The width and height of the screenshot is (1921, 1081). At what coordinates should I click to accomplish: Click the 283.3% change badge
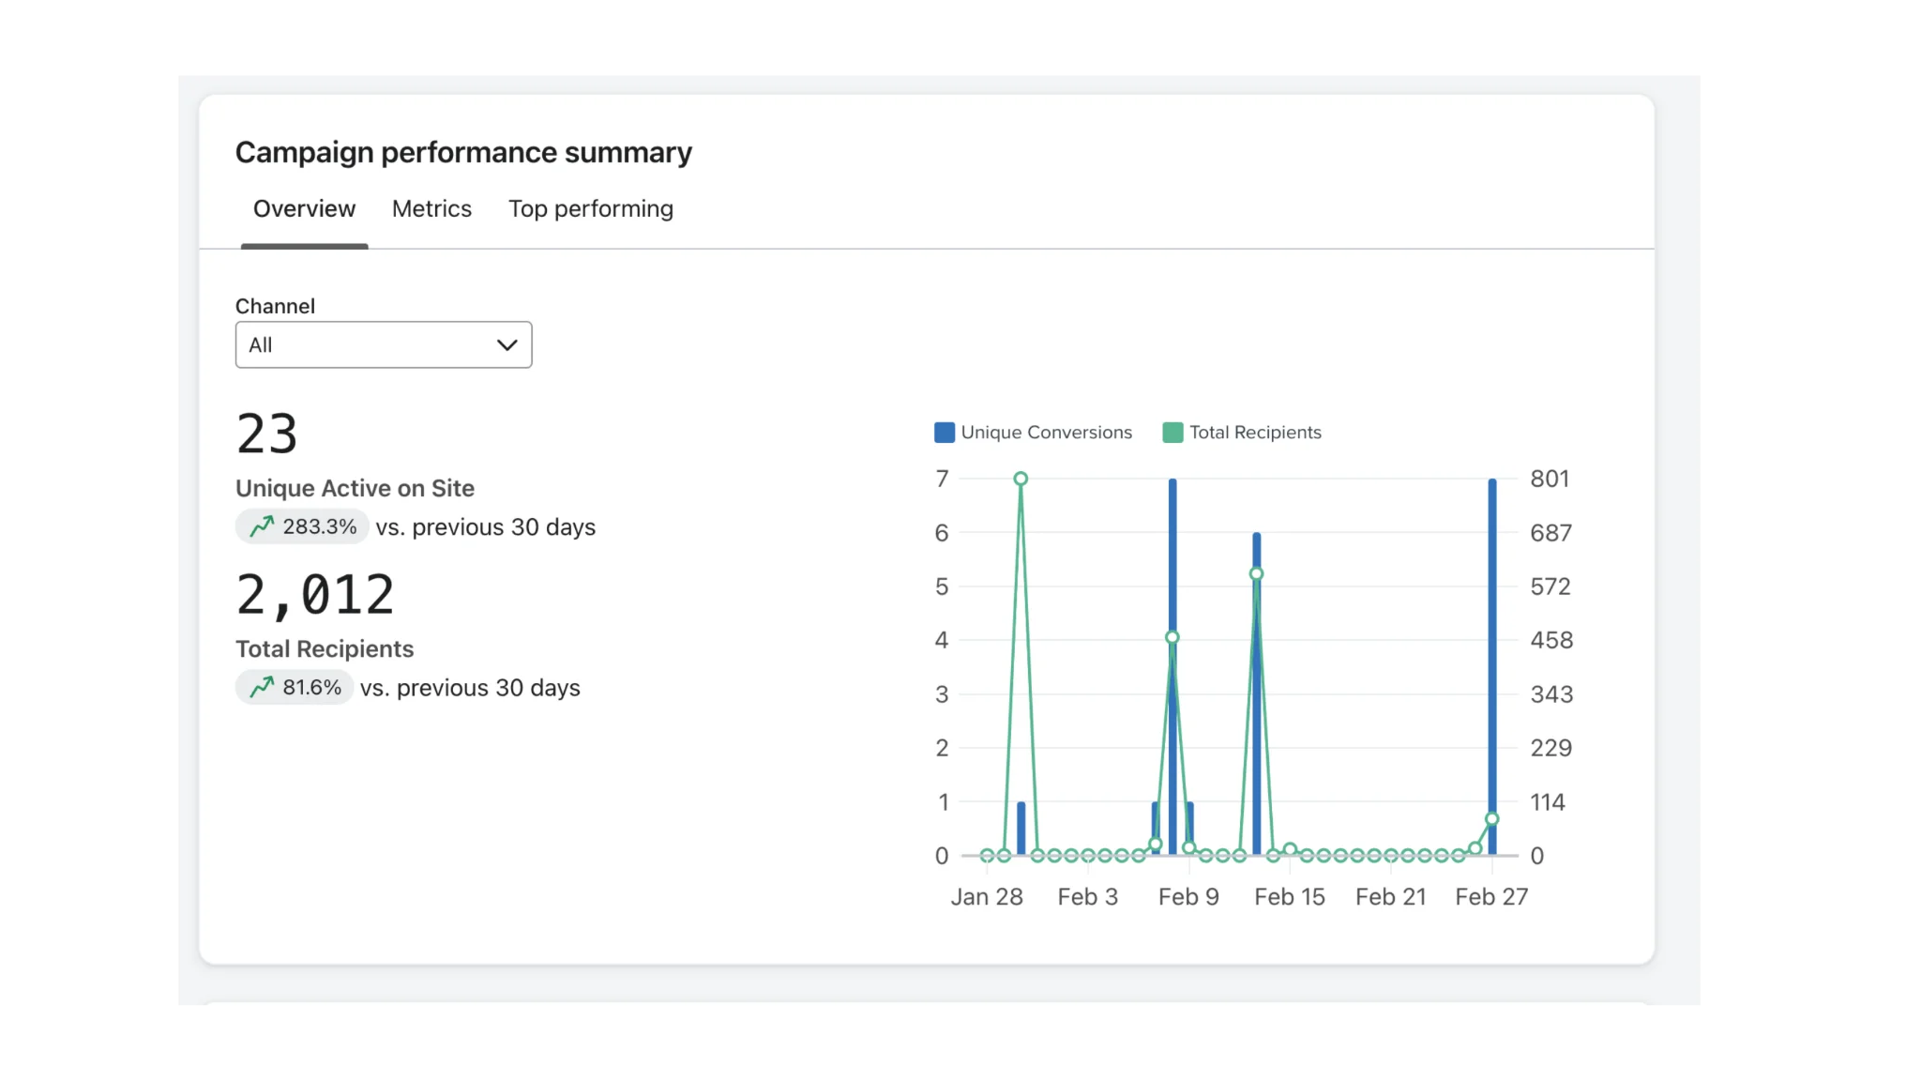click(x=302, y=526)
